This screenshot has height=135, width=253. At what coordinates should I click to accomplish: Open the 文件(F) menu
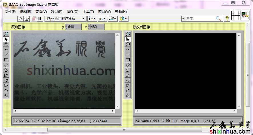click(x=10, y=12)
